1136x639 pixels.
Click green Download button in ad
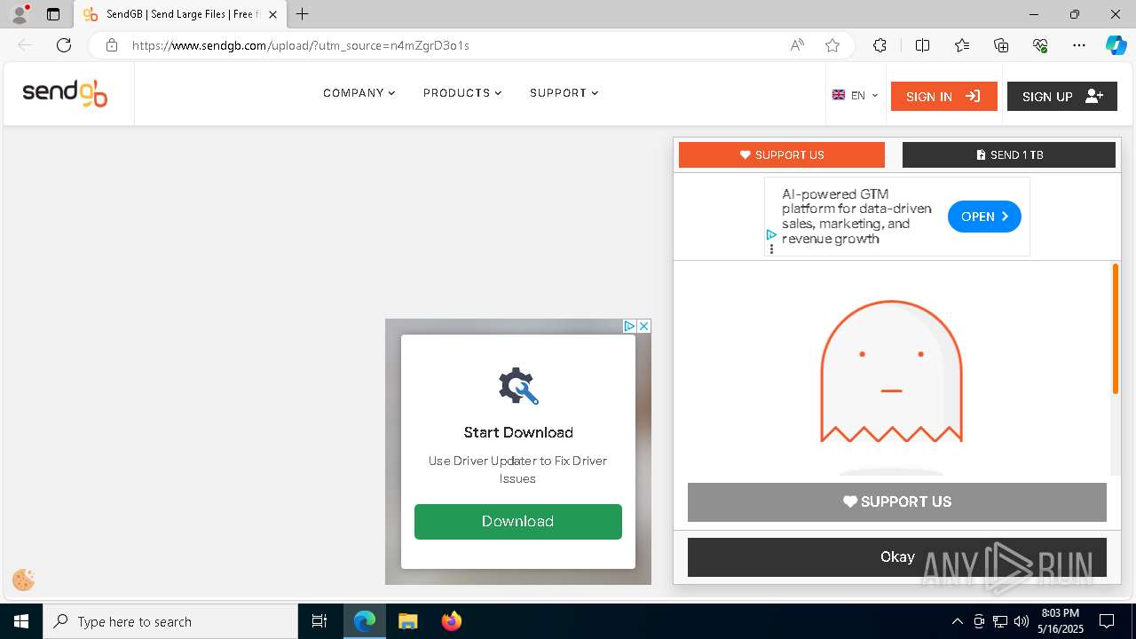(518, 522)
